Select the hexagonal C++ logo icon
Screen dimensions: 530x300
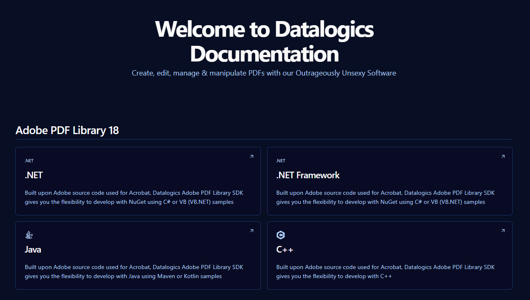281,235
